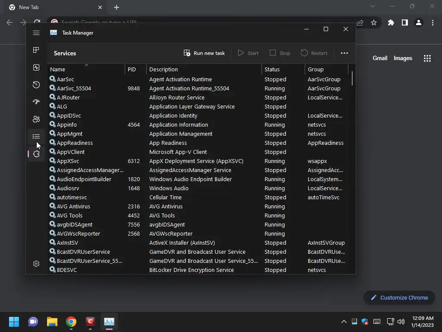Select the AudioEndpointBuilder service name
Screen dimensions: 442x332
[x=84, y=179]
